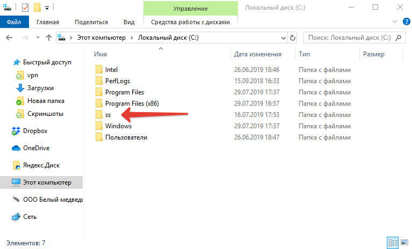Screen dimensions: 412x249
Task: Select the Intel folder name
Action: click(x=111, y=70)
